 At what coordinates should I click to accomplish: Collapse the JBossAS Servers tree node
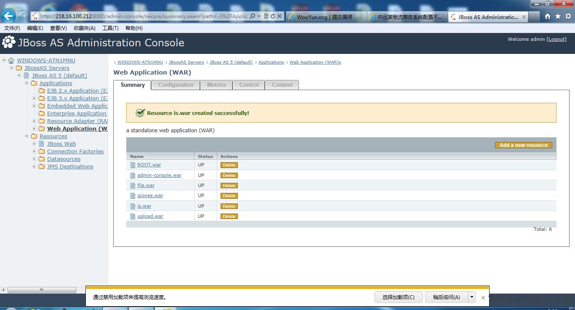(x=12, y=68)
